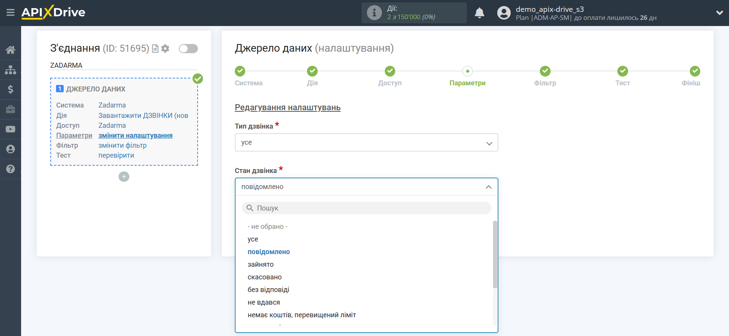
Task: Open the billing dollar icon in sidebar
Action: [10, 90]
